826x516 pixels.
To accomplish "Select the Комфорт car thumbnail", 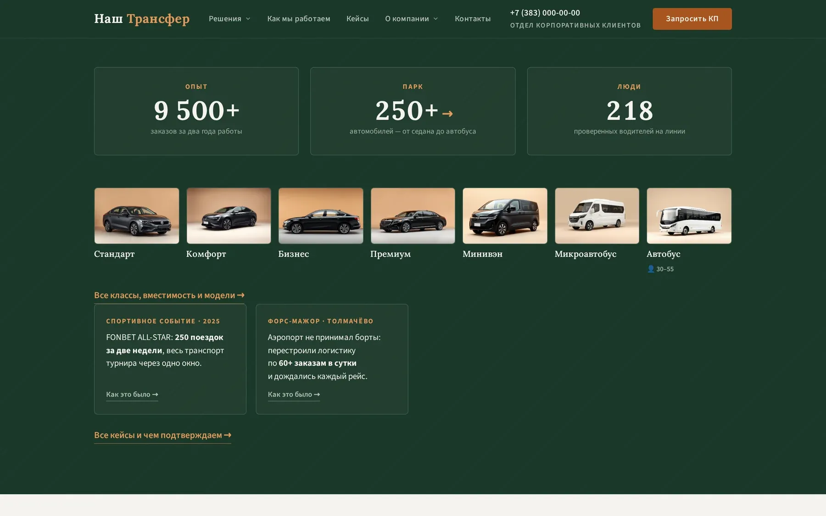I will coord(229,216).
